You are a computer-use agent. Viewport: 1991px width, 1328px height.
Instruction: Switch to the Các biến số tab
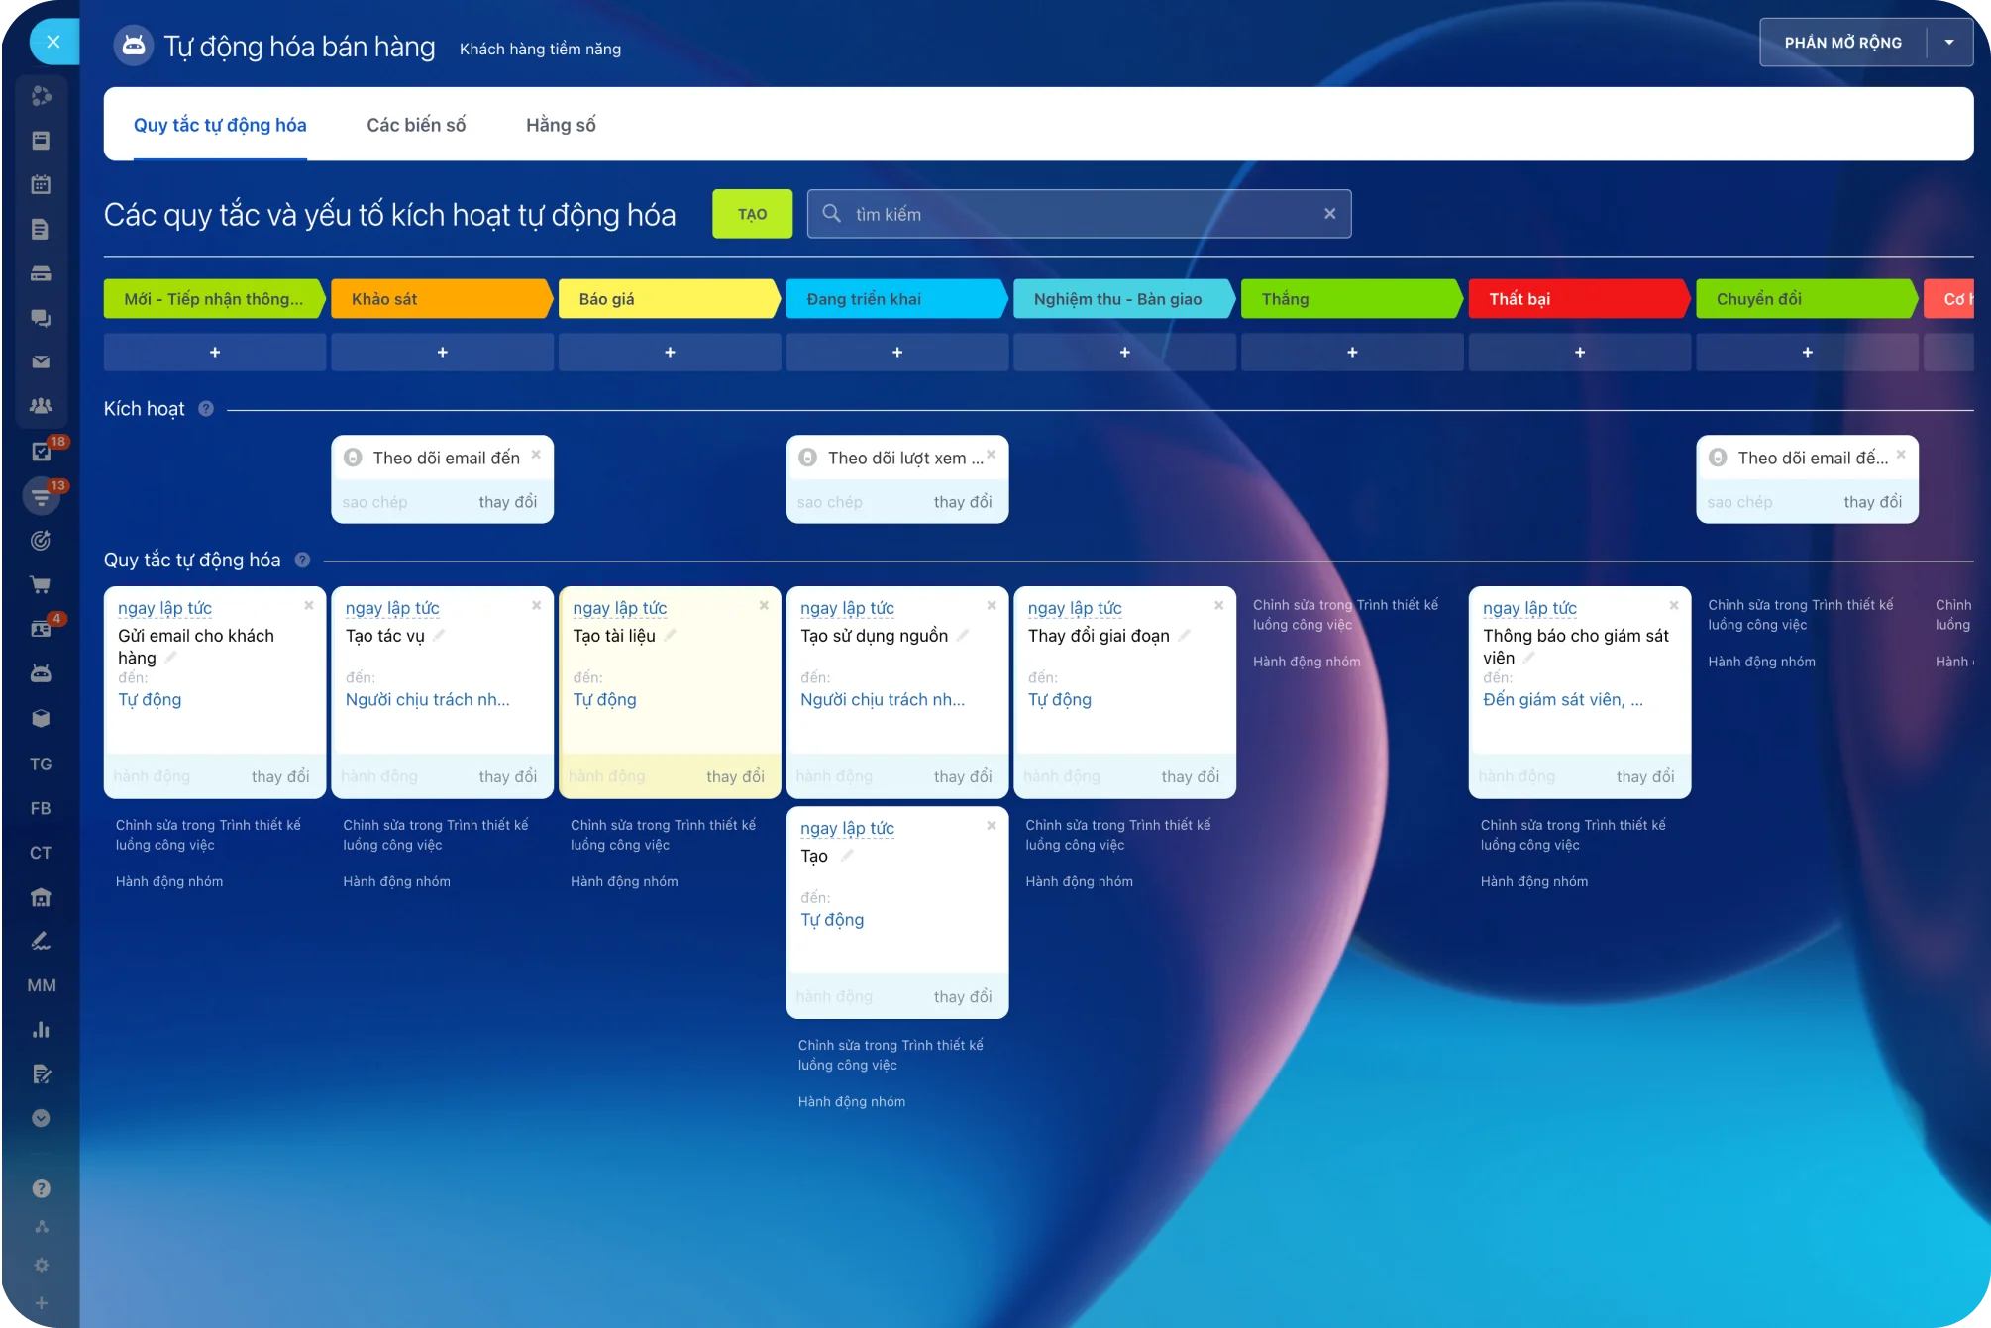[x=416, y=125]
